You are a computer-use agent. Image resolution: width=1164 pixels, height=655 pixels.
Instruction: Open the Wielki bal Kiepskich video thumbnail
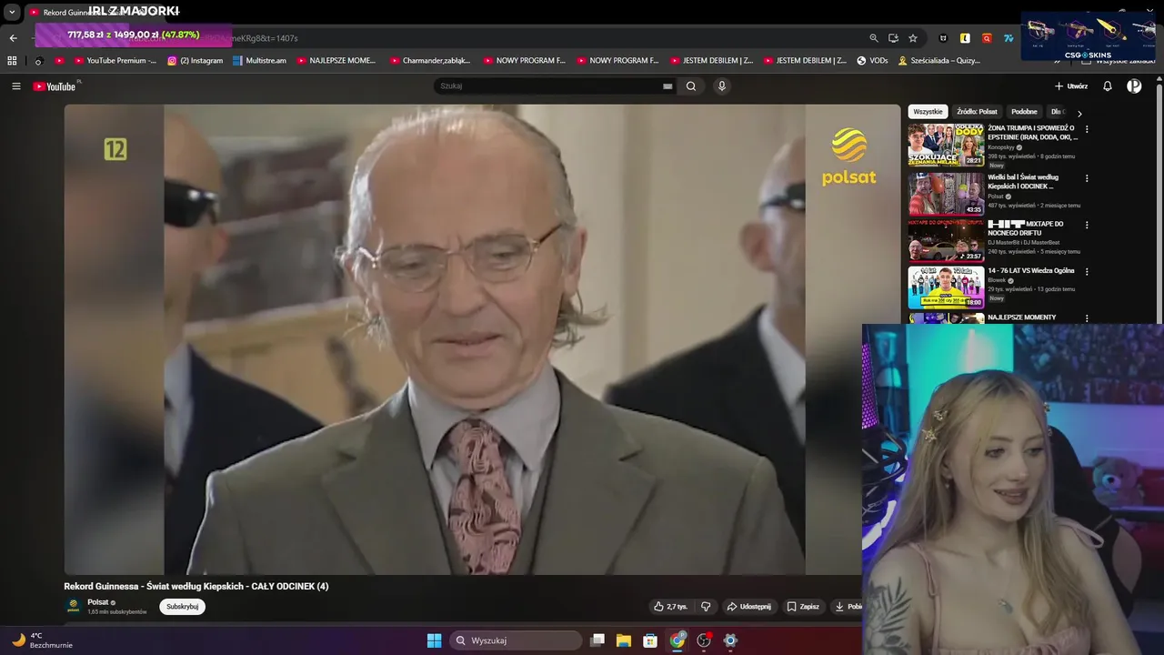(x=946, y=194)
